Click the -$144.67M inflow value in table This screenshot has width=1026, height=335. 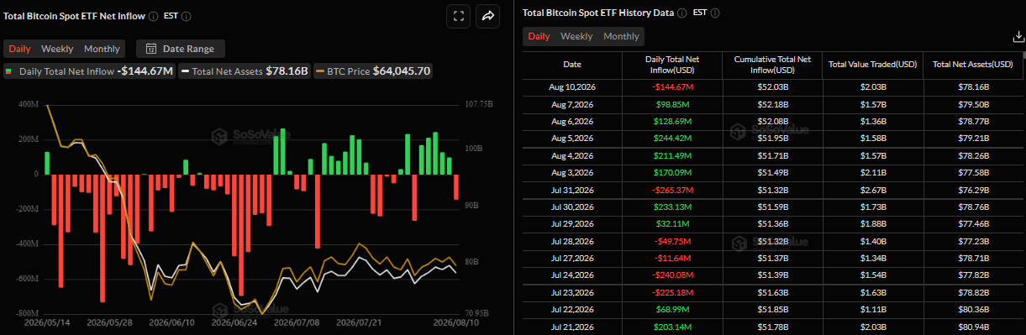672,88
